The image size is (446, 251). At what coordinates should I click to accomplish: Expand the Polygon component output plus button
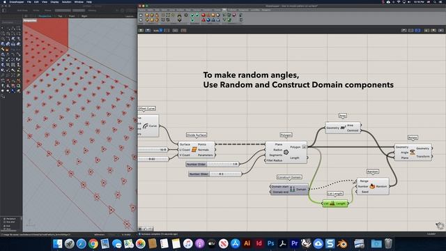click(304, 147)
